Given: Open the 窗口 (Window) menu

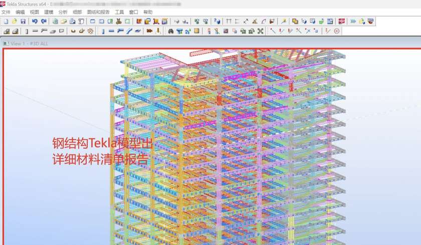Looking at the screenshot, I should (x=133, y=12).
